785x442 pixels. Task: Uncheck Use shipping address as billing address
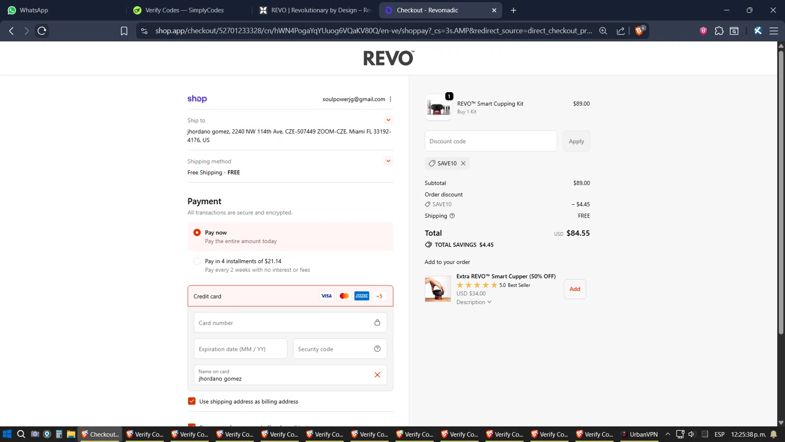coord(192,401)
